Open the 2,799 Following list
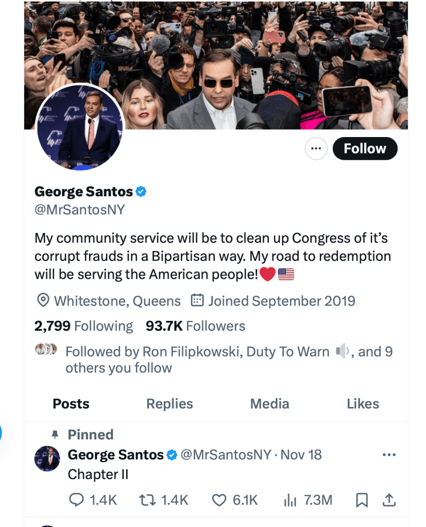The width and height of the screenshot is (426, 527). 83,326
